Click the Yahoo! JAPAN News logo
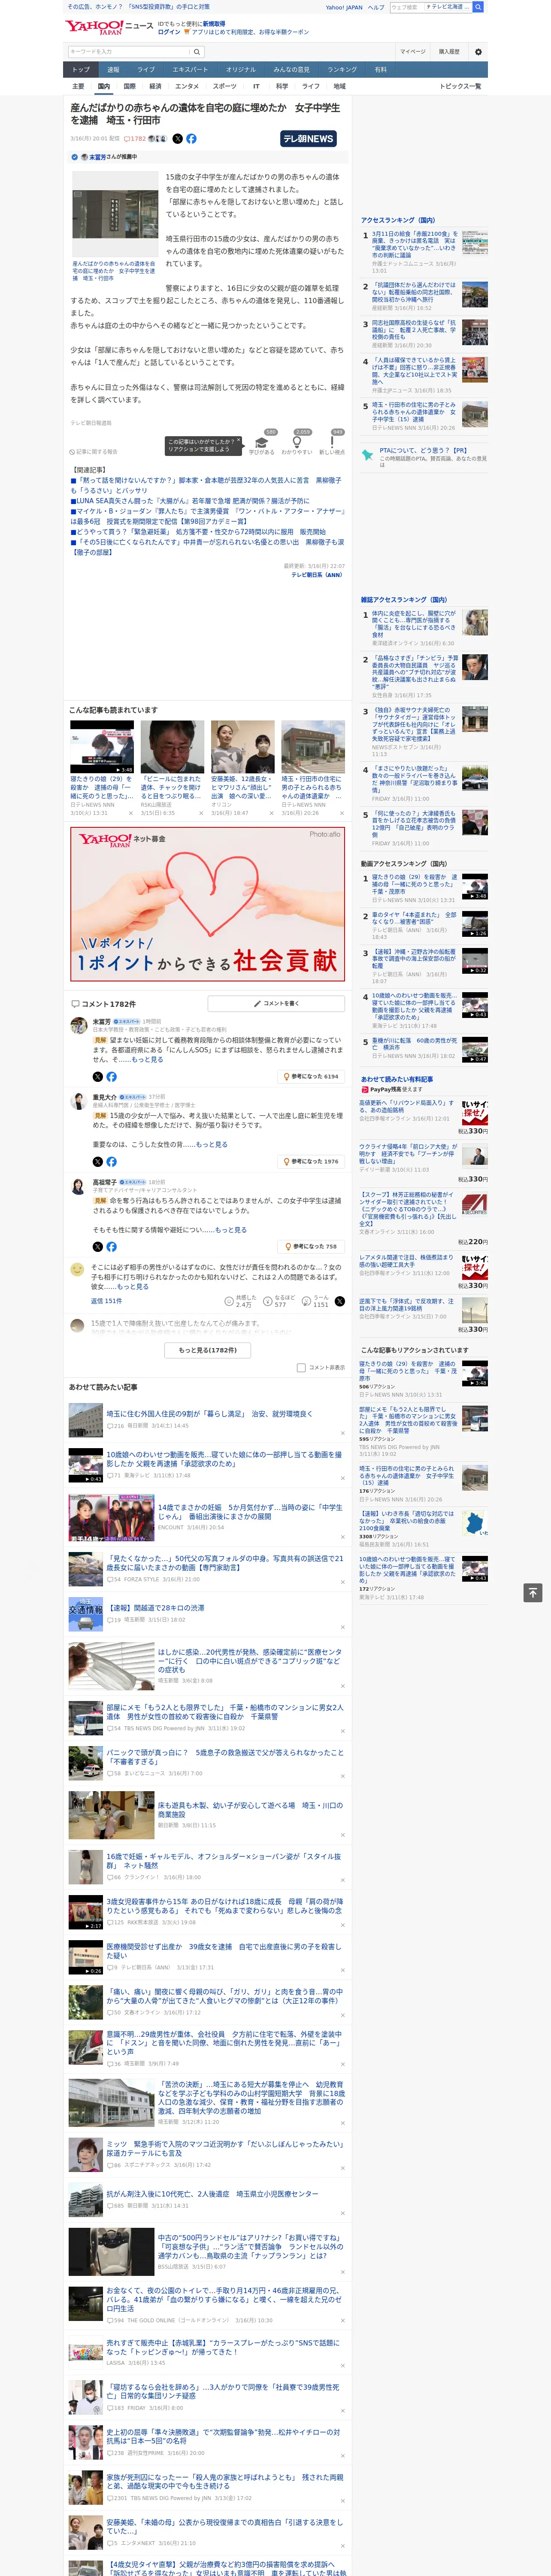 click(110, 27)
